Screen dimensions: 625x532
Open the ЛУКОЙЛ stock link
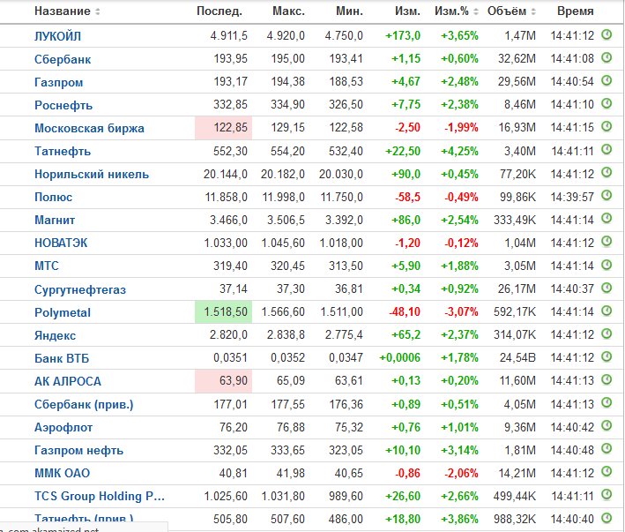tap(58, 36)
